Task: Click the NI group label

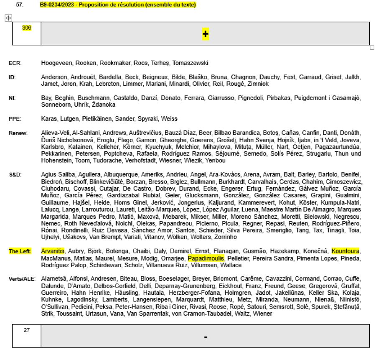Action: (x=12, y=98)
